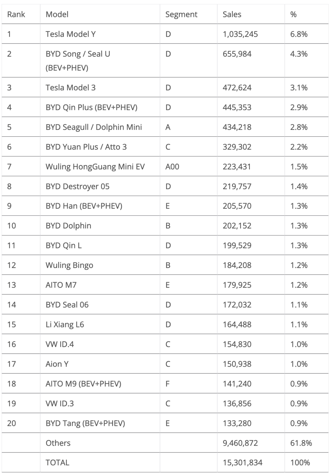
Task: Click the Model column header
Action: 57,14
